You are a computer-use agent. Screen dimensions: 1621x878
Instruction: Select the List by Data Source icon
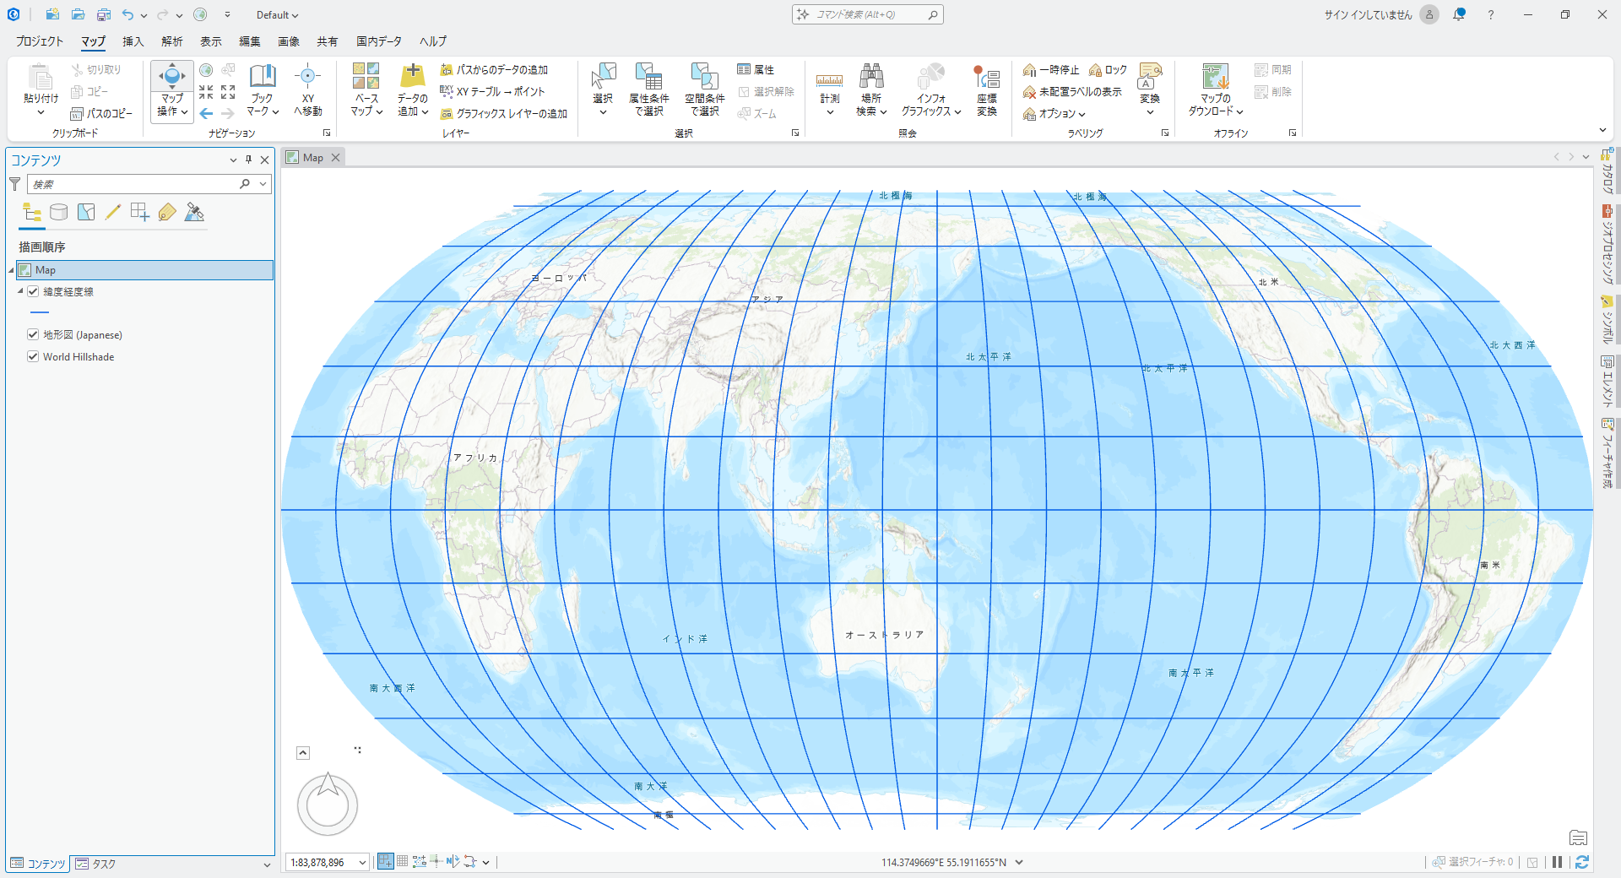[58, 213]
